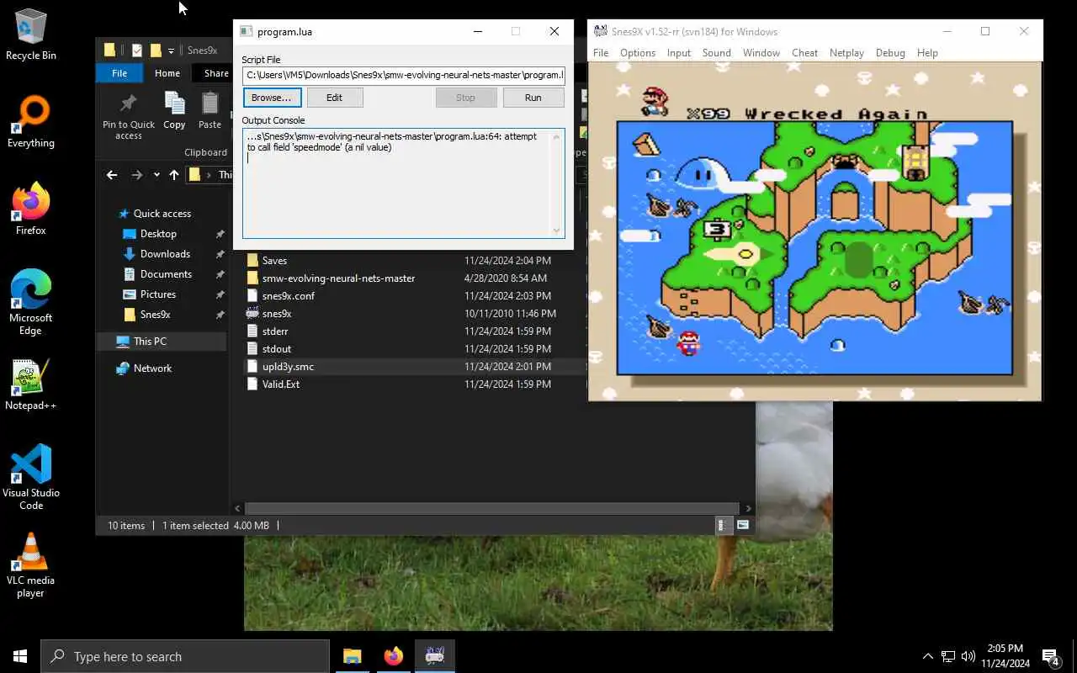Screen dimensions: 1077x673
Task: Open the Visual Studio Code desktop shortcut
Action: point(31,478)
